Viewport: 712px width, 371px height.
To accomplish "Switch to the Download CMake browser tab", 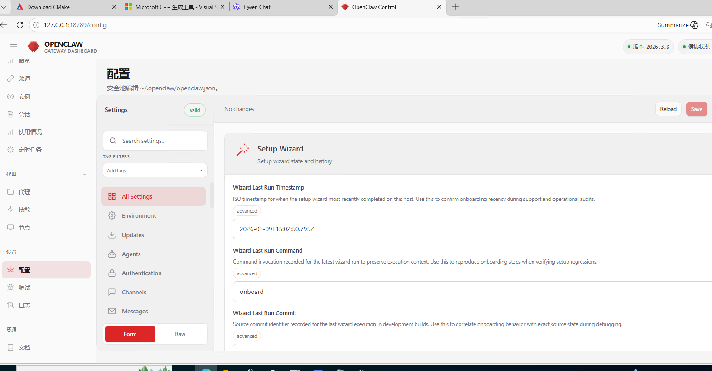I will pyautogui.click(x=48, y=7).
